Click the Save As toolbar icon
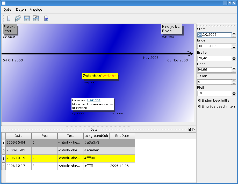Screen dimensions: 238x184 click(x=36, y=18)
